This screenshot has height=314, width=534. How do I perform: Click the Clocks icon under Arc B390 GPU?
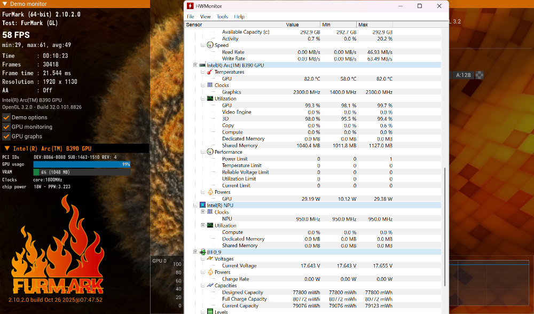[210, 85]
